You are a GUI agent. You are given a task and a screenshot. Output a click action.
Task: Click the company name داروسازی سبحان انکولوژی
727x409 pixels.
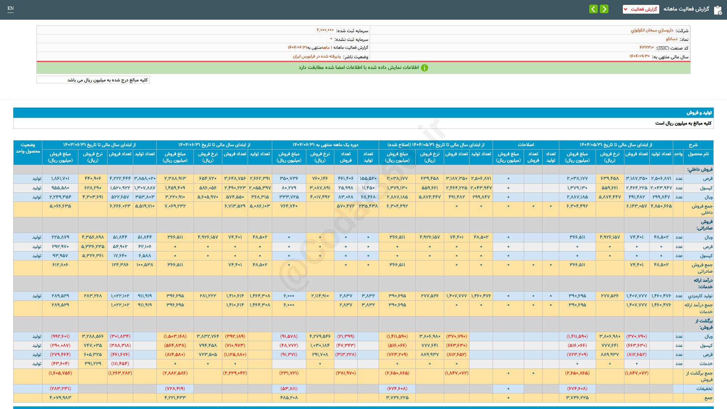[x=652, y=30]
